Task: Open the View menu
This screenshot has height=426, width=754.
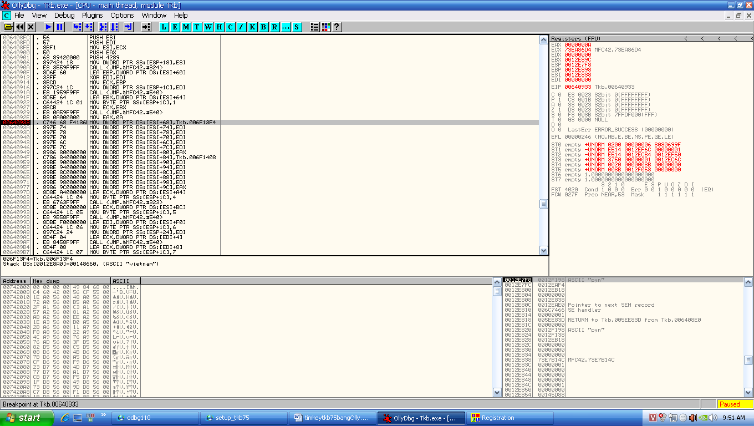Action: tap(39, 15)
